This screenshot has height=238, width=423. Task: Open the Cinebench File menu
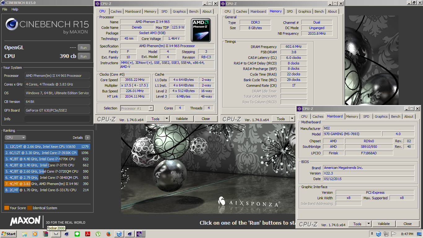pos(5,9)
